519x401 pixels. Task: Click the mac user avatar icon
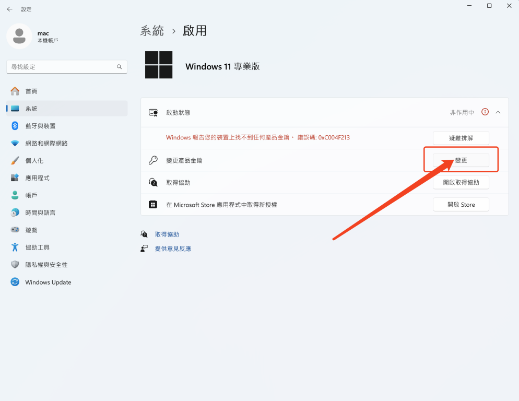19,36
